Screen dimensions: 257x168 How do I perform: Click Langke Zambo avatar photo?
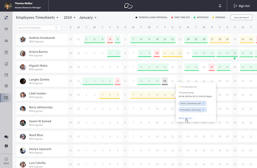23,81
